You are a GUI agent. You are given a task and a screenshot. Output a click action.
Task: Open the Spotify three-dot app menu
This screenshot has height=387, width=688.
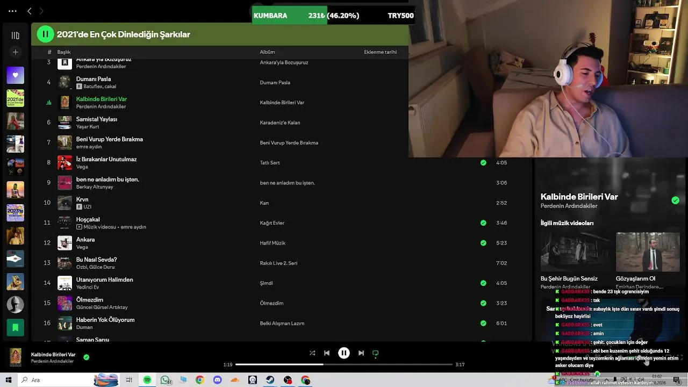(12, 11)
